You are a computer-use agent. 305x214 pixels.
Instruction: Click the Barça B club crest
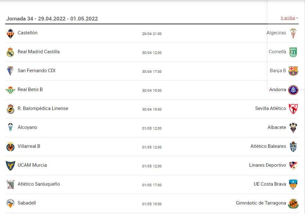293,71
